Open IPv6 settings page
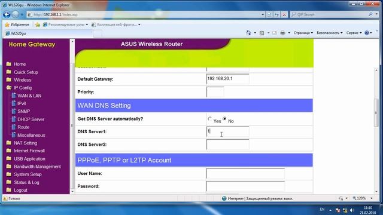The height and width of the screenshot is (215, 383). coord(22,103)
